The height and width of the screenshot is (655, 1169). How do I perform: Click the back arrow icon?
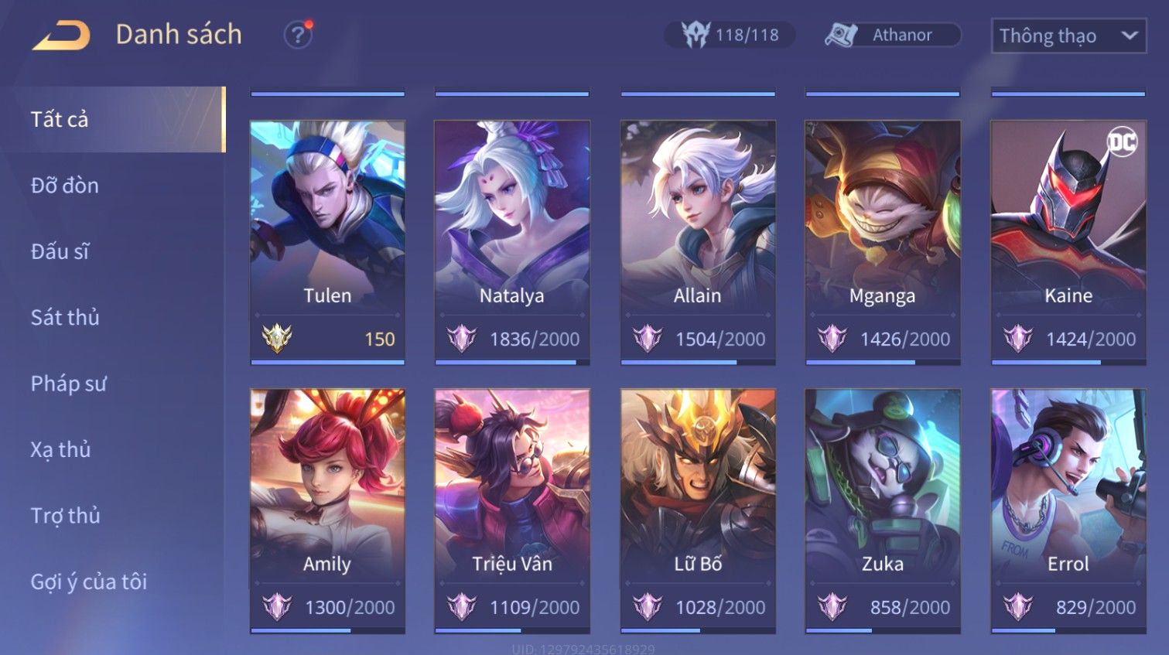tap(61, 36)
